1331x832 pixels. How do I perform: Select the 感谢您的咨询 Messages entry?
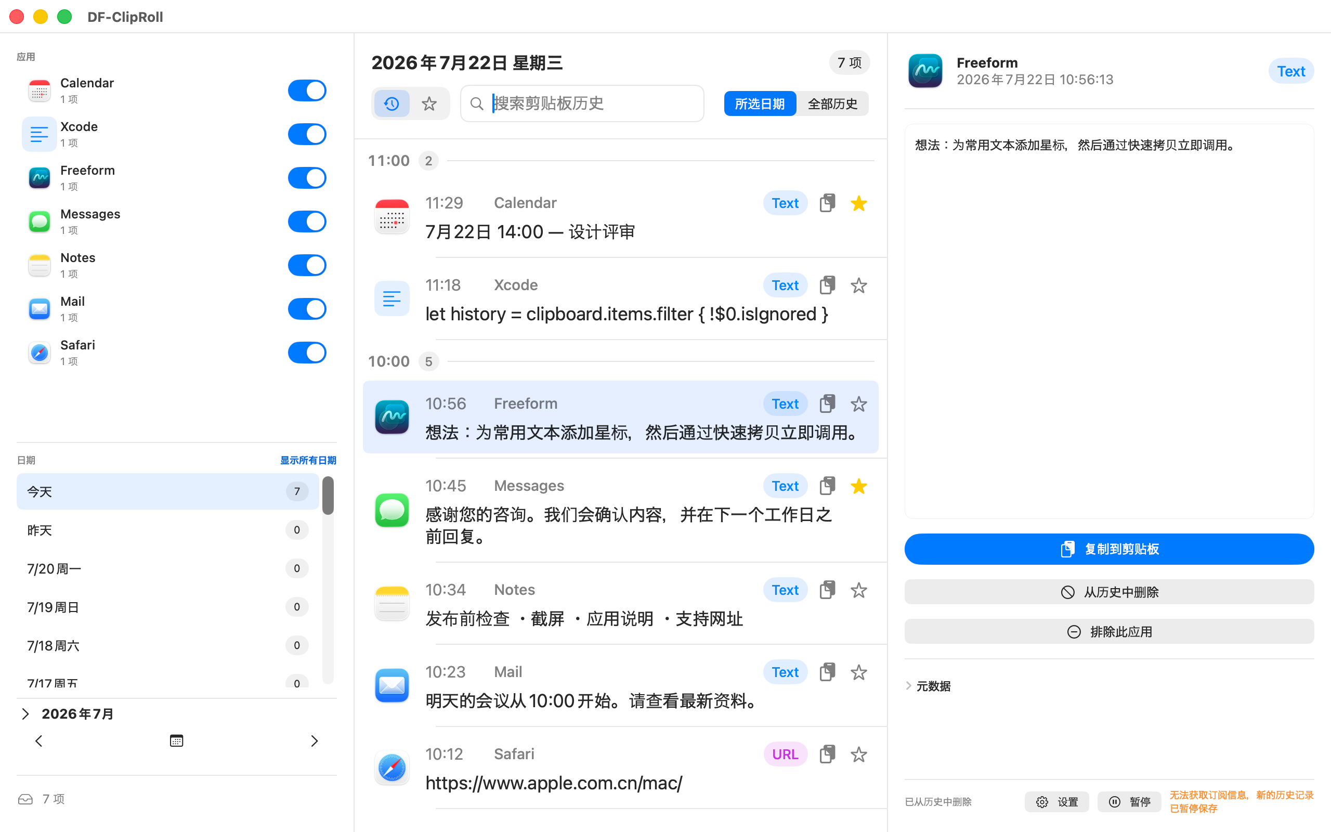pos(620,511)
